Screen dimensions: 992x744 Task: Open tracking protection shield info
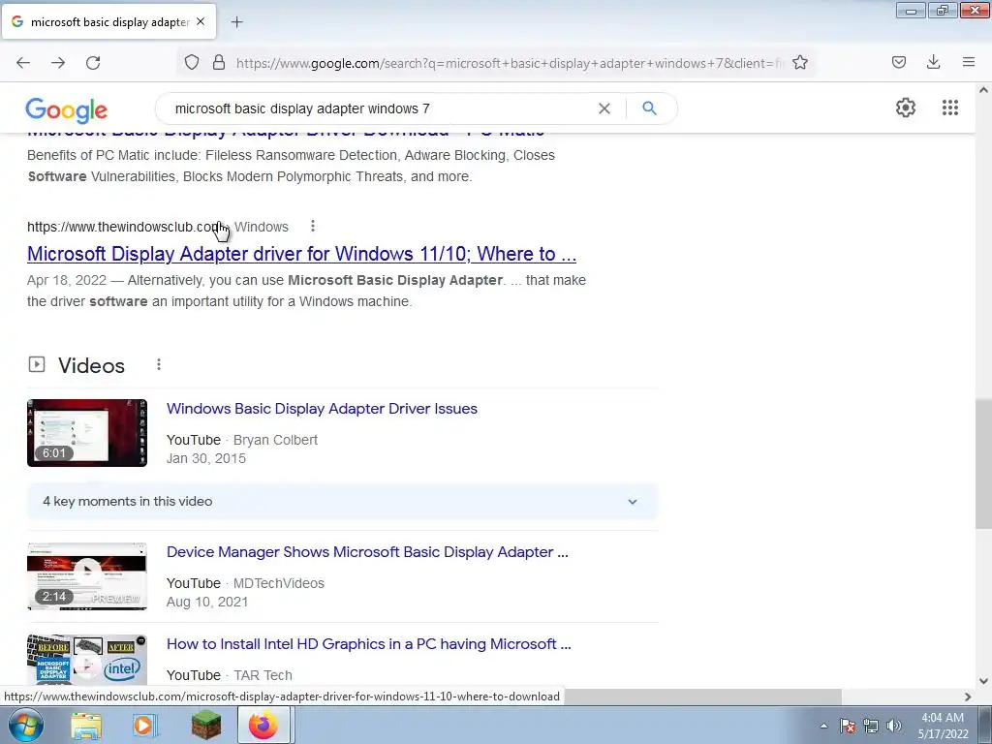point(192,63)
